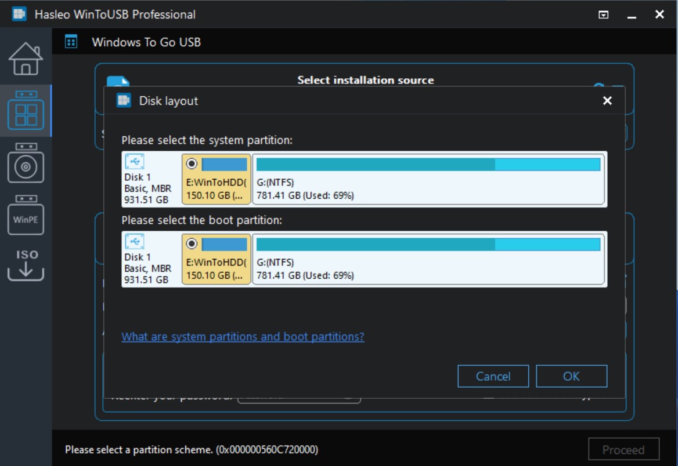678x466 pixels.
Task: Click Disk 1 USB icon in system partition row
Action: click(x=135, y=162)
